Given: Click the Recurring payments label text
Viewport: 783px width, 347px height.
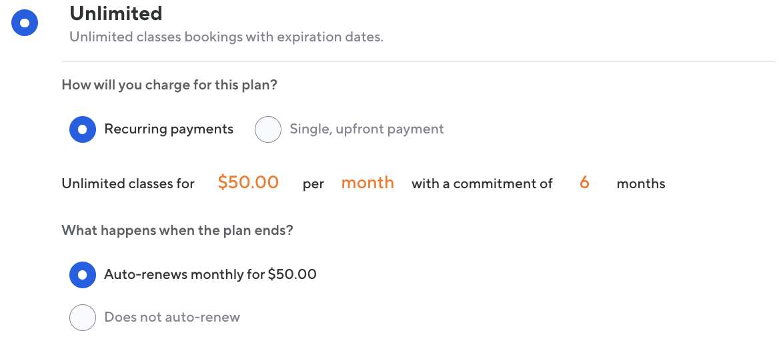Looking at the screenshot, I should tap(169, 129).
